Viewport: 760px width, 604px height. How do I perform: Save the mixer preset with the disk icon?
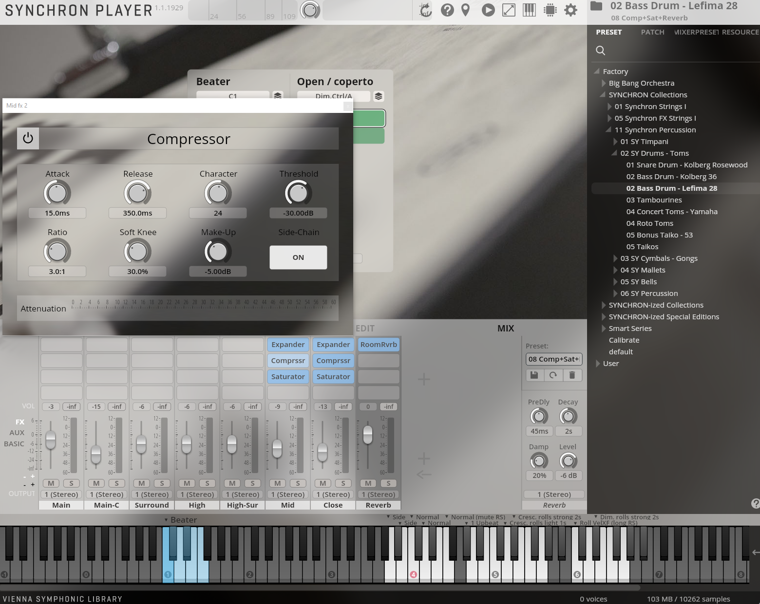(534, 375)
